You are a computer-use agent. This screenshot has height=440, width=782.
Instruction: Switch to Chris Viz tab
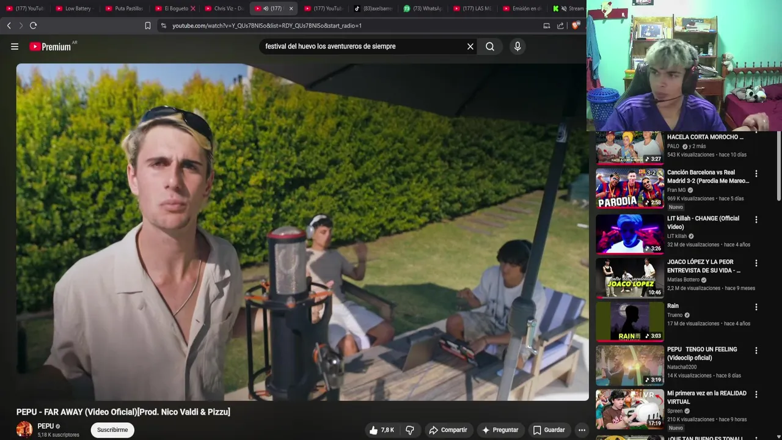(x=224, y=9)
